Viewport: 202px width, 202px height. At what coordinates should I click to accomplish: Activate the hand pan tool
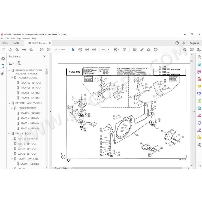pos(80,50)
